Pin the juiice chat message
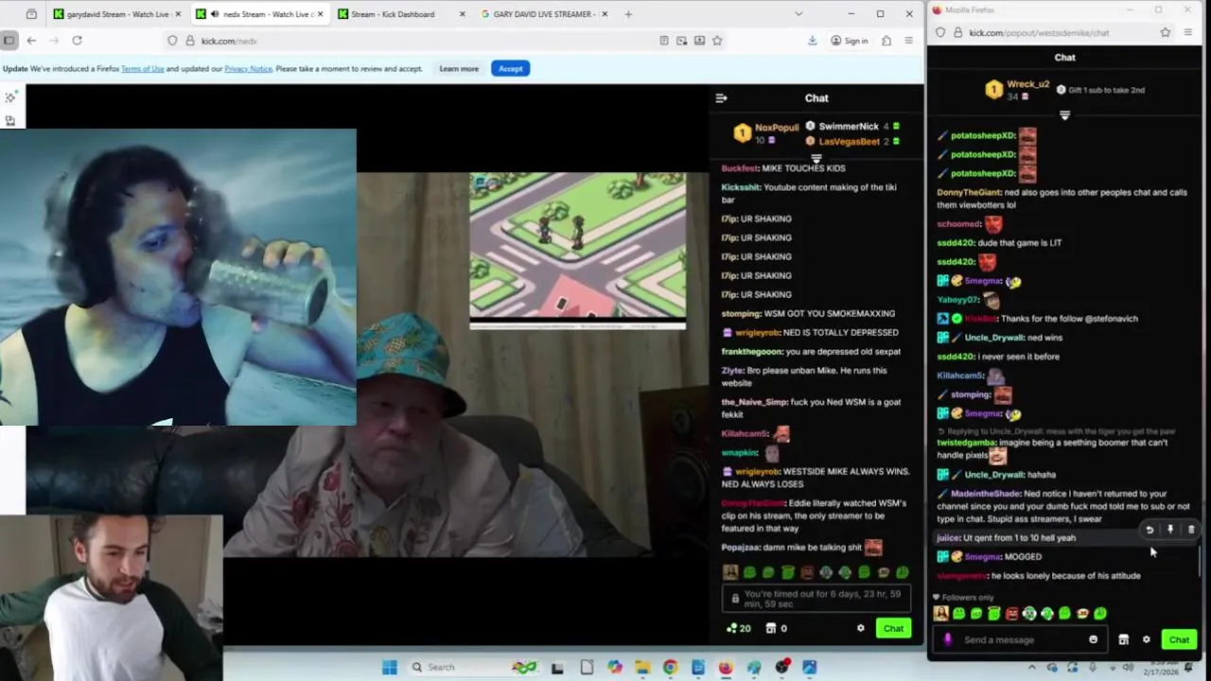This screenshot has height=681, width=1211. (x=1170, y=531)
